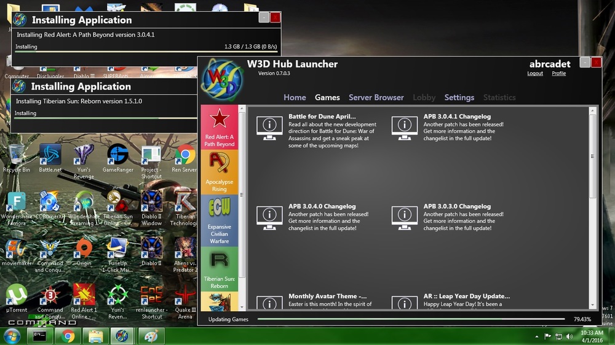The height and width of the screenshot is (345, 615).
Task: Click the Updating Games progress bar
Action: coord(411,319)
